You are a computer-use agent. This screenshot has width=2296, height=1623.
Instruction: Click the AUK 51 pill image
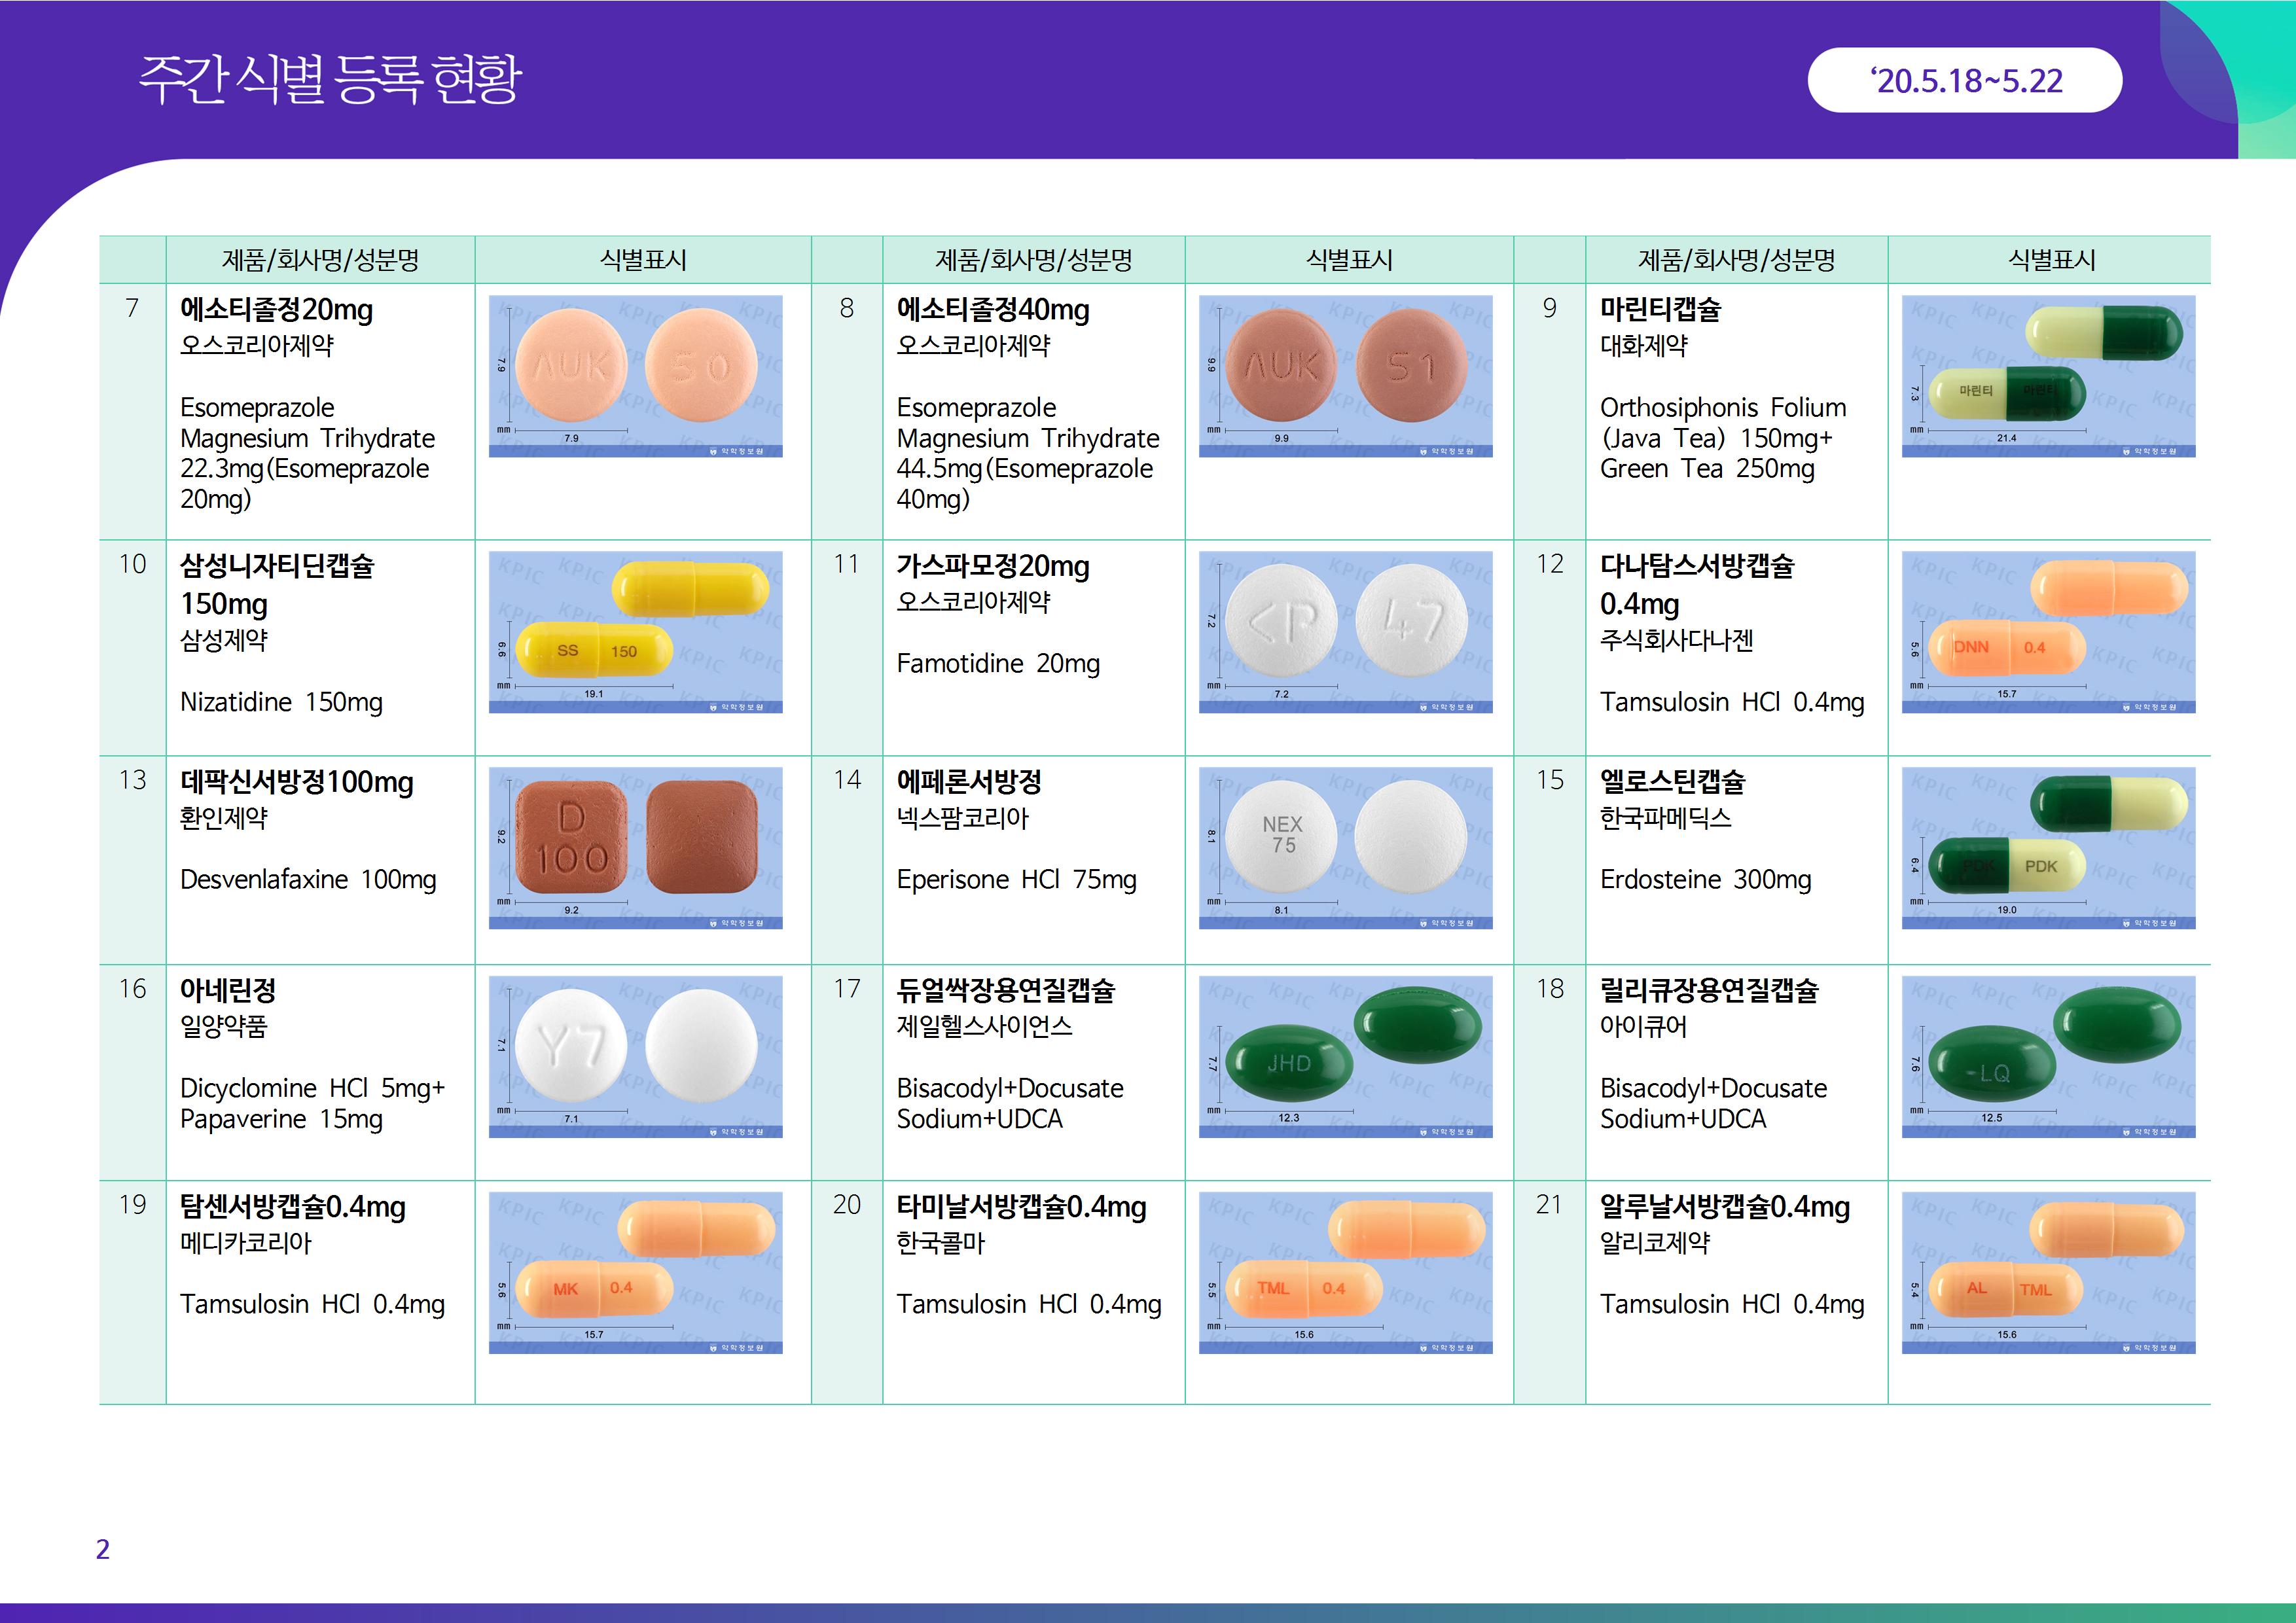pos(1345,375)
